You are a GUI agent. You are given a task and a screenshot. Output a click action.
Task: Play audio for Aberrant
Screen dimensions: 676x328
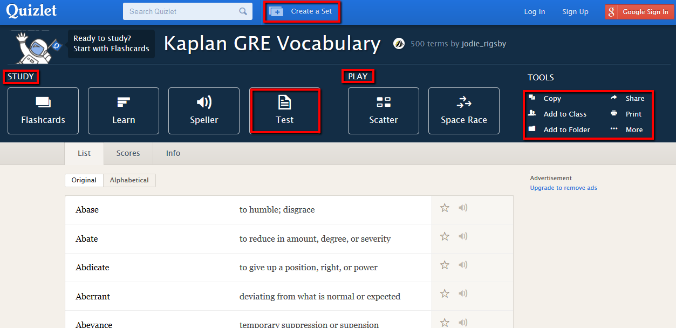(463, 293)
